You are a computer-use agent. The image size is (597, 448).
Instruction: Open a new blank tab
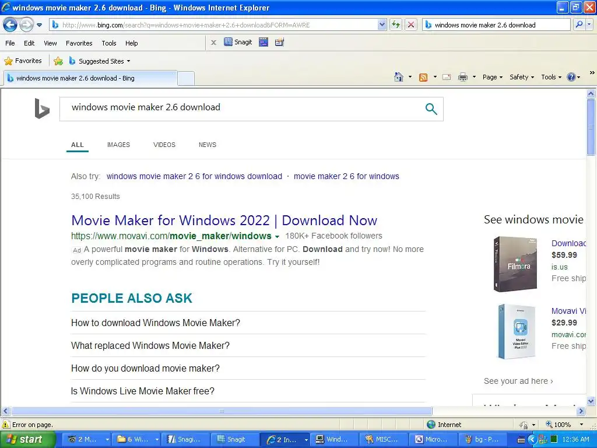click(186, 79)
